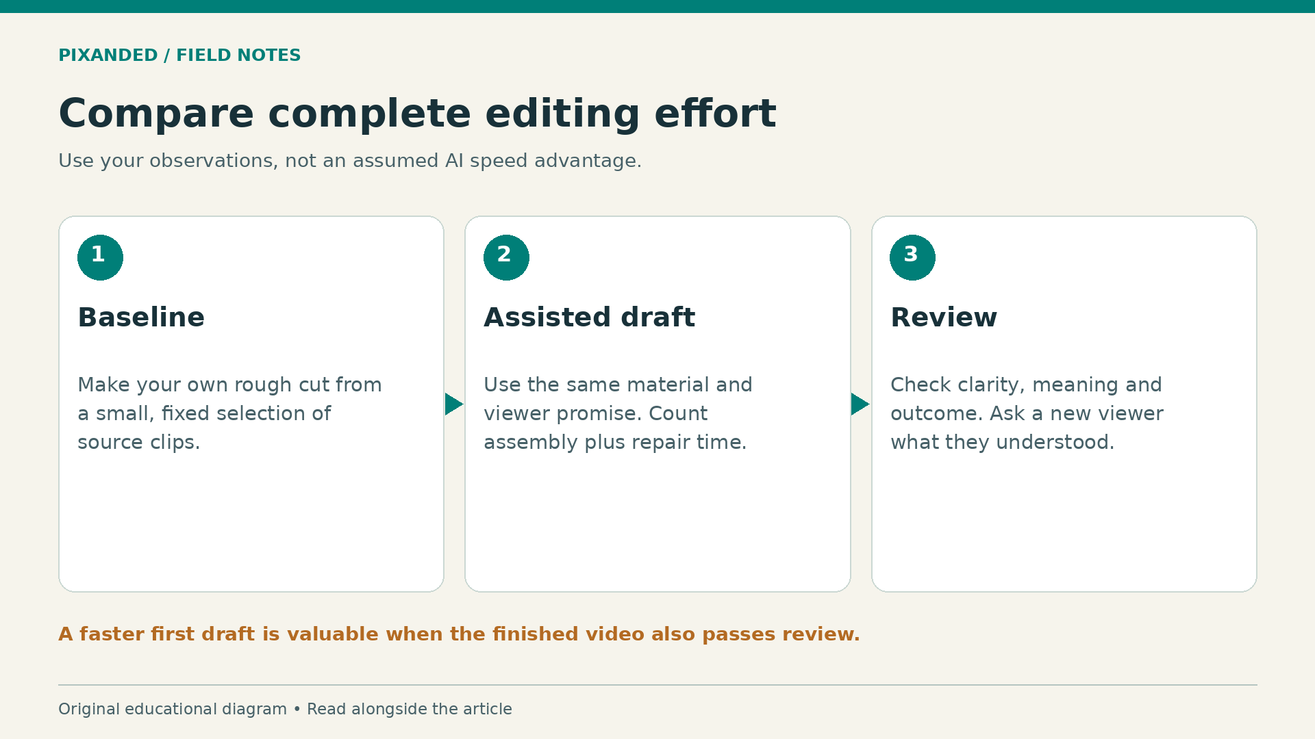
Task: Click the text 'Make your own rough cut from'
Action: (229, 385)
